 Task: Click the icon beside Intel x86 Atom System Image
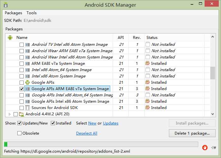27,76
